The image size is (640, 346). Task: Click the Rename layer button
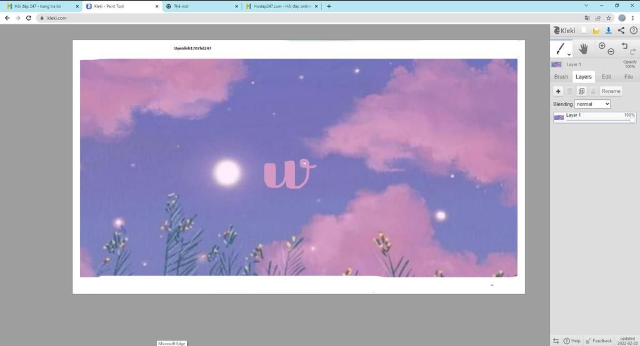[611, 91]
